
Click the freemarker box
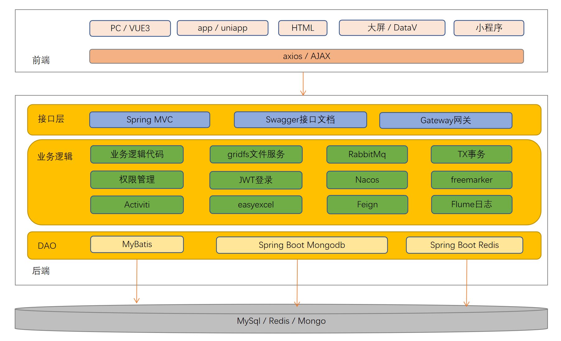click(x=471, y=180)
